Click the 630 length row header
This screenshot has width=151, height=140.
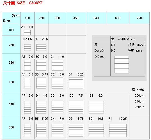click(x=11, y=127)
